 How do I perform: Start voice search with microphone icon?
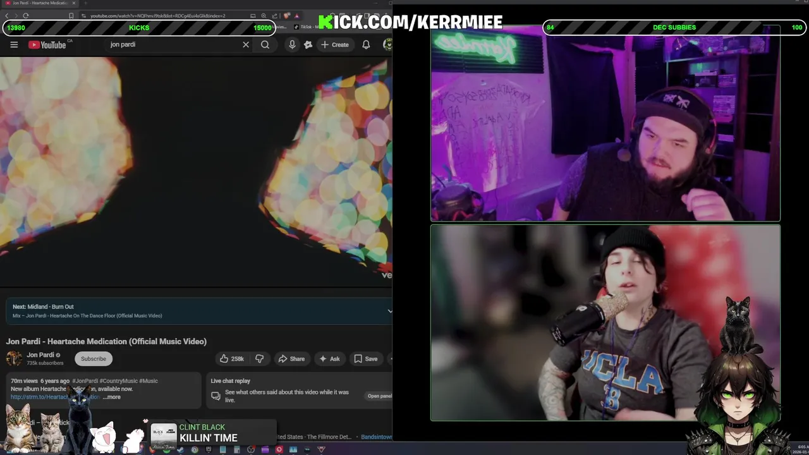coord(292,45)
